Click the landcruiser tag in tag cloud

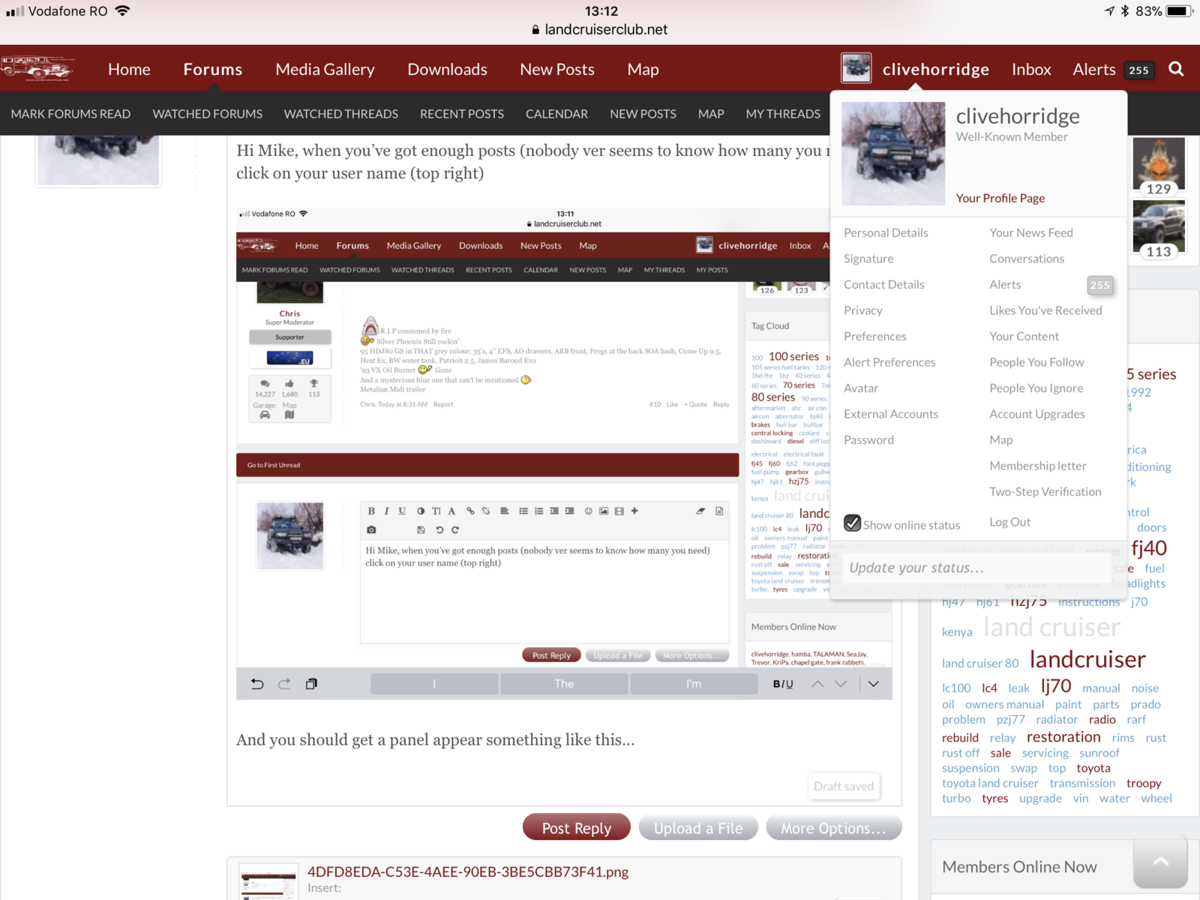(x=1087, y=659)
